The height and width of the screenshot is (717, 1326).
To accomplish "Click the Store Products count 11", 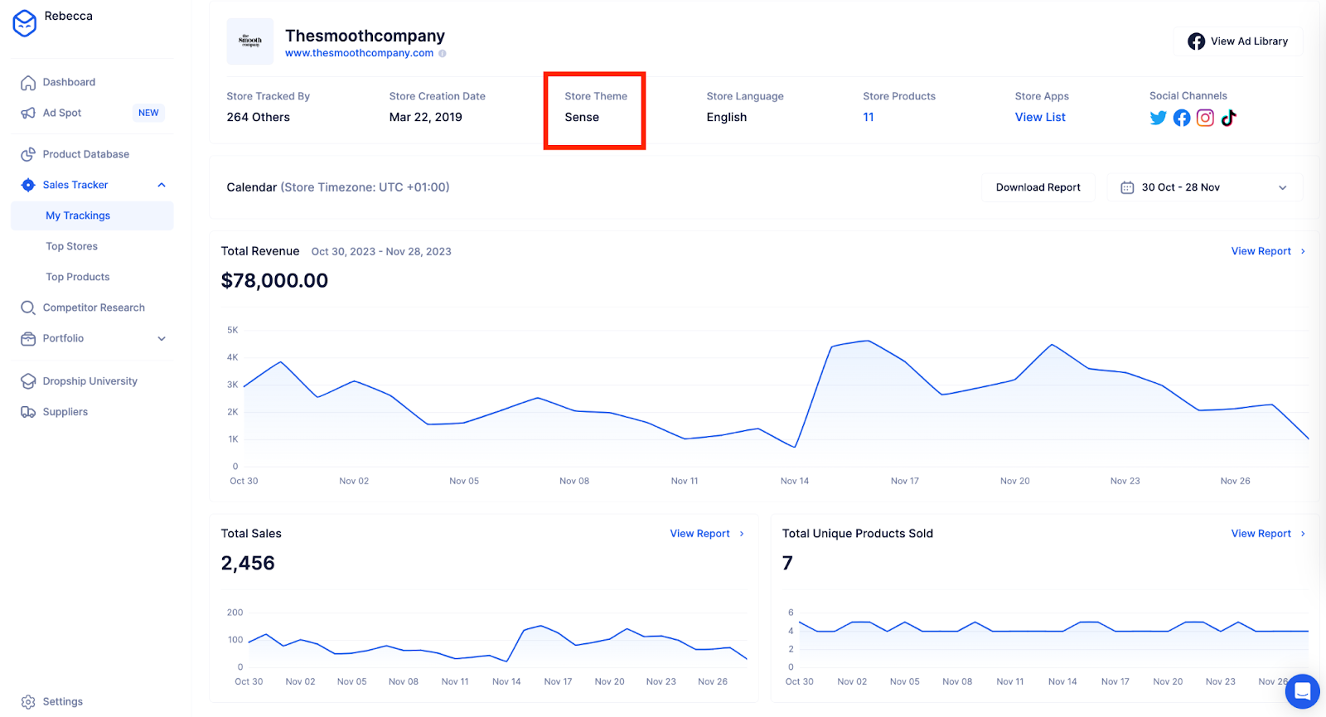I will coord(869,117).
